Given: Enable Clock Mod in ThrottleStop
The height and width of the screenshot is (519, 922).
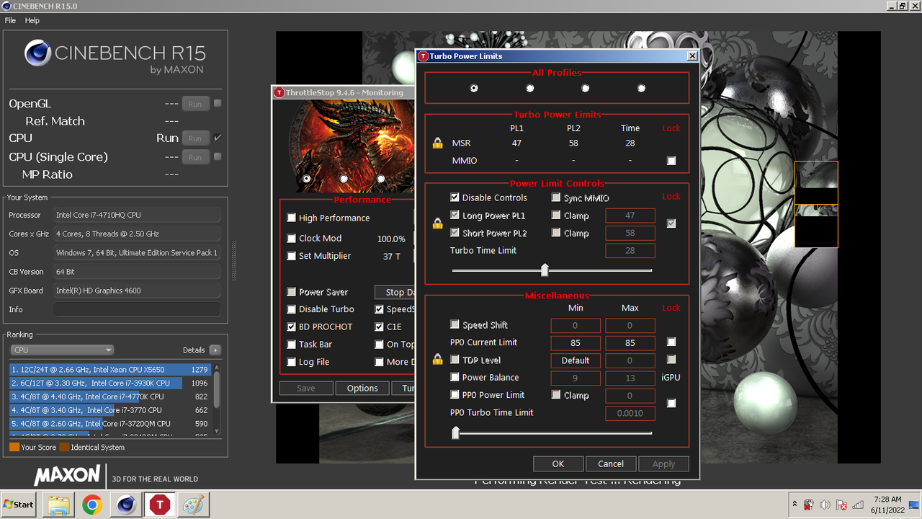Looking at the screenshot, I should click(292, 238).
